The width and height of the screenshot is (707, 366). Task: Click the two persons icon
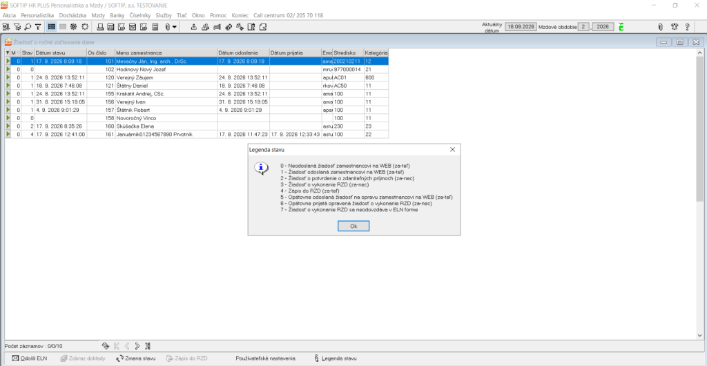[x=204, y=27]
